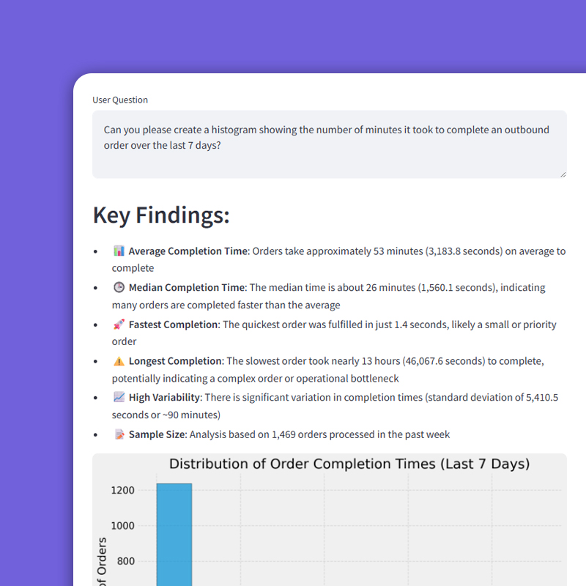This screenshot has height=586, width=586.
Task: Click the bar chart emoji beside Average Completion Time
Action: (x=119, y=251)
